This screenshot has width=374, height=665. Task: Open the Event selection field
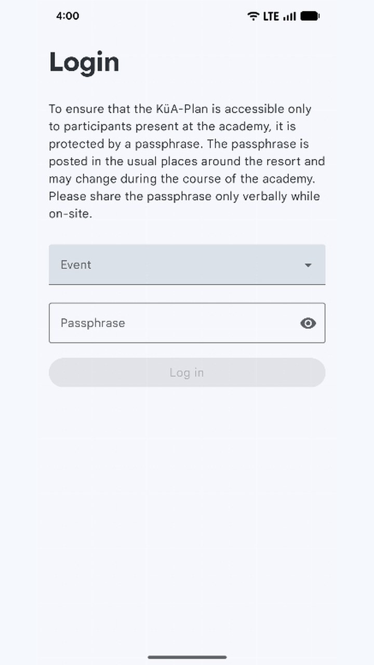(187, 264)
